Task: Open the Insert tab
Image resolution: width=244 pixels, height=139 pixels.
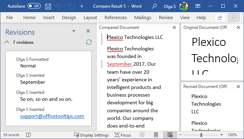Action: pyautogui.click(x=49, y=17)
